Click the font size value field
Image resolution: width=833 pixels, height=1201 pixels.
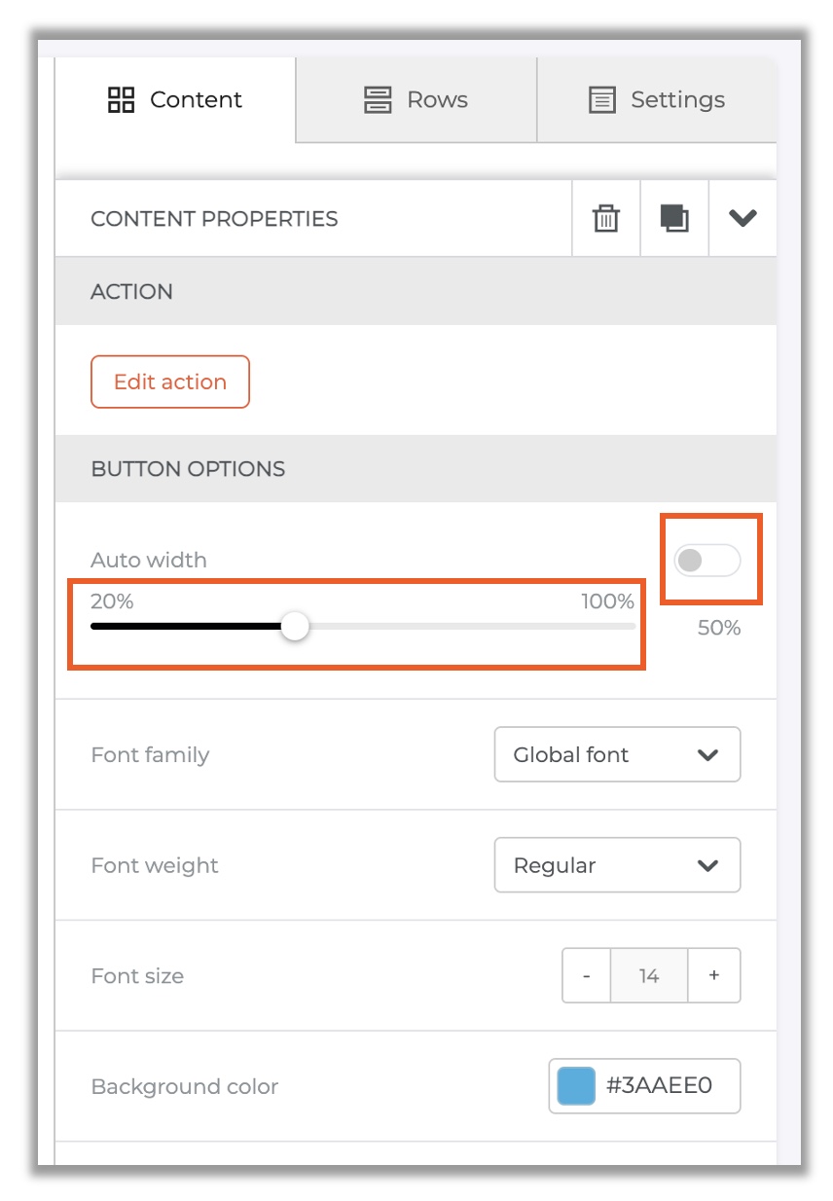point(649,975)
